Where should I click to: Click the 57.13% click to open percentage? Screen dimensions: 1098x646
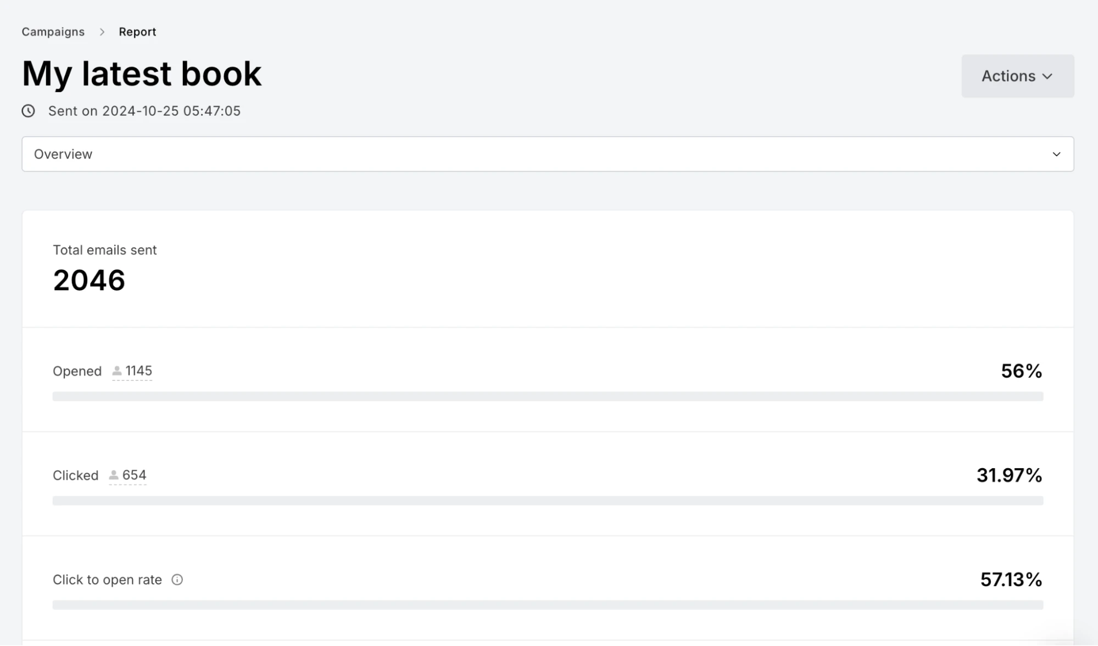coord(1011,580)
